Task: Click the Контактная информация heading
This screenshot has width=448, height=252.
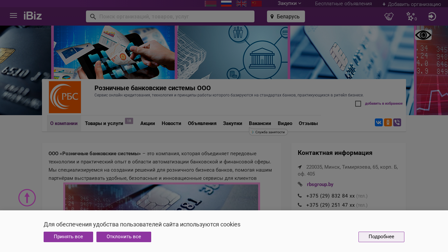Action: 335,153
